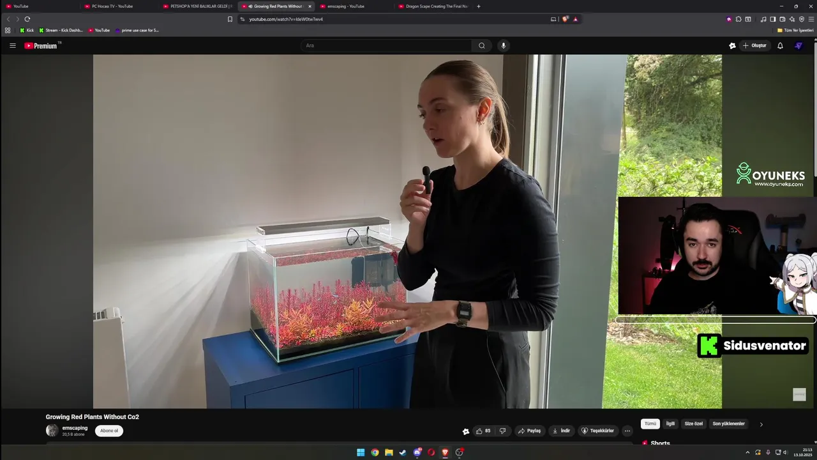
Task: Open Brave Shields lion icon
Action: [x=565, y=19]
